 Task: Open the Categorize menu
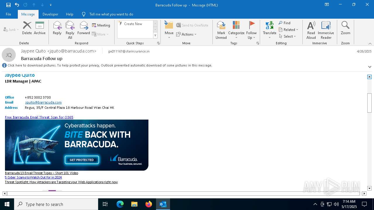(236, 30)
